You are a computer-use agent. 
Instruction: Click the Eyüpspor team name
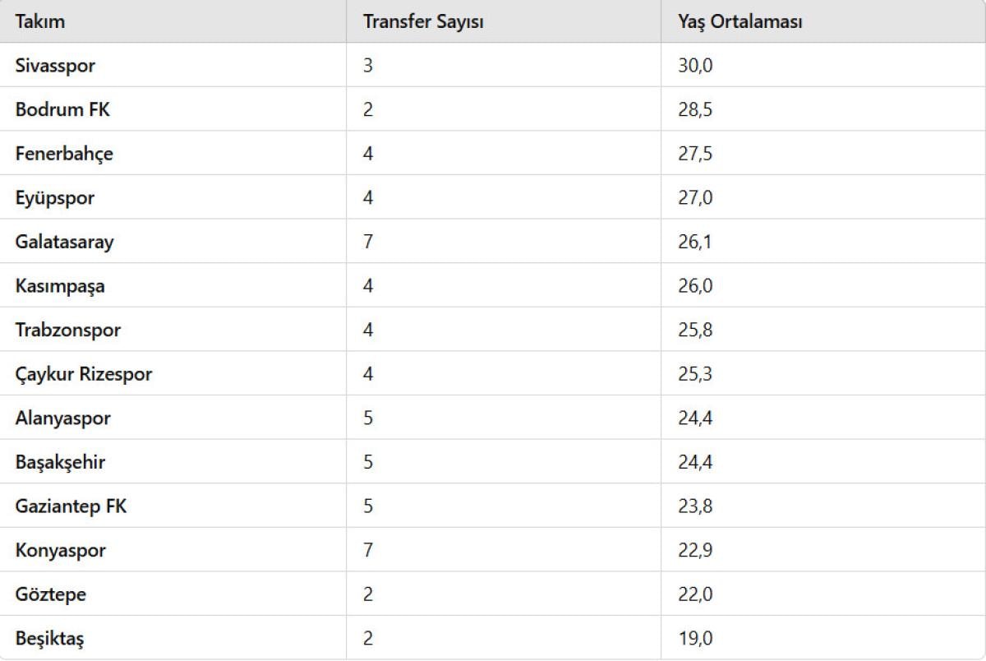(x=55, y=198)
